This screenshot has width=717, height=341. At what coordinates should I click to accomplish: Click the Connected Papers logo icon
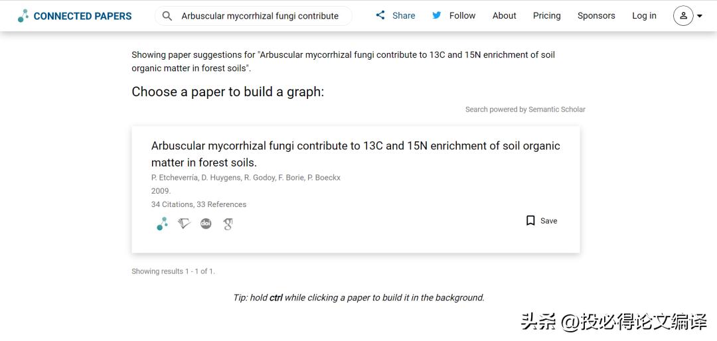tap(23, 16)
